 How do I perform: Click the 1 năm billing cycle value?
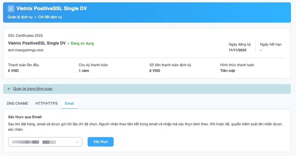click(x=84, y=71)
